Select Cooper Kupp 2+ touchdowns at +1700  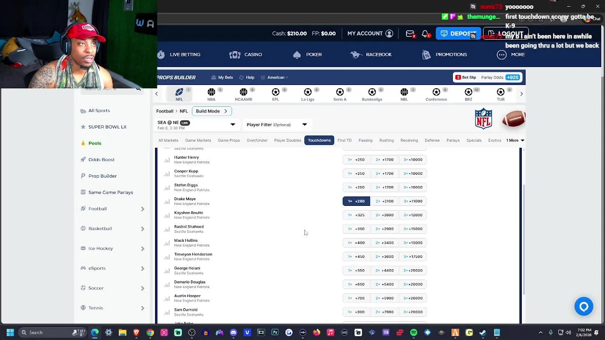[385, 173]
